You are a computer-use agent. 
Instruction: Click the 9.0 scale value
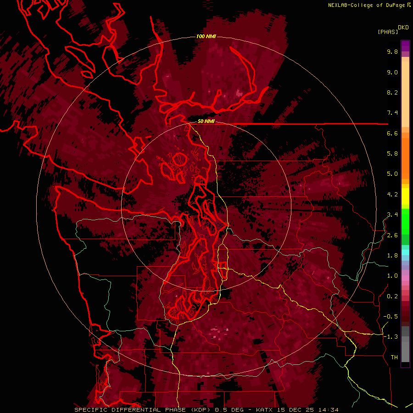pyautogui.click(x=392, y=72)
